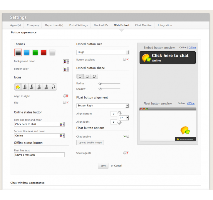The image size is (213, 200).
Task: Open the Blocked IPs tab
Action: pyautogui.click(x=101, y=25)
